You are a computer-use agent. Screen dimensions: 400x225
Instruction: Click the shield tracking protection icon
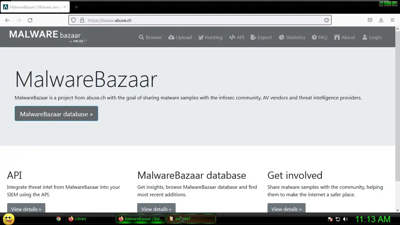[73, 20]
